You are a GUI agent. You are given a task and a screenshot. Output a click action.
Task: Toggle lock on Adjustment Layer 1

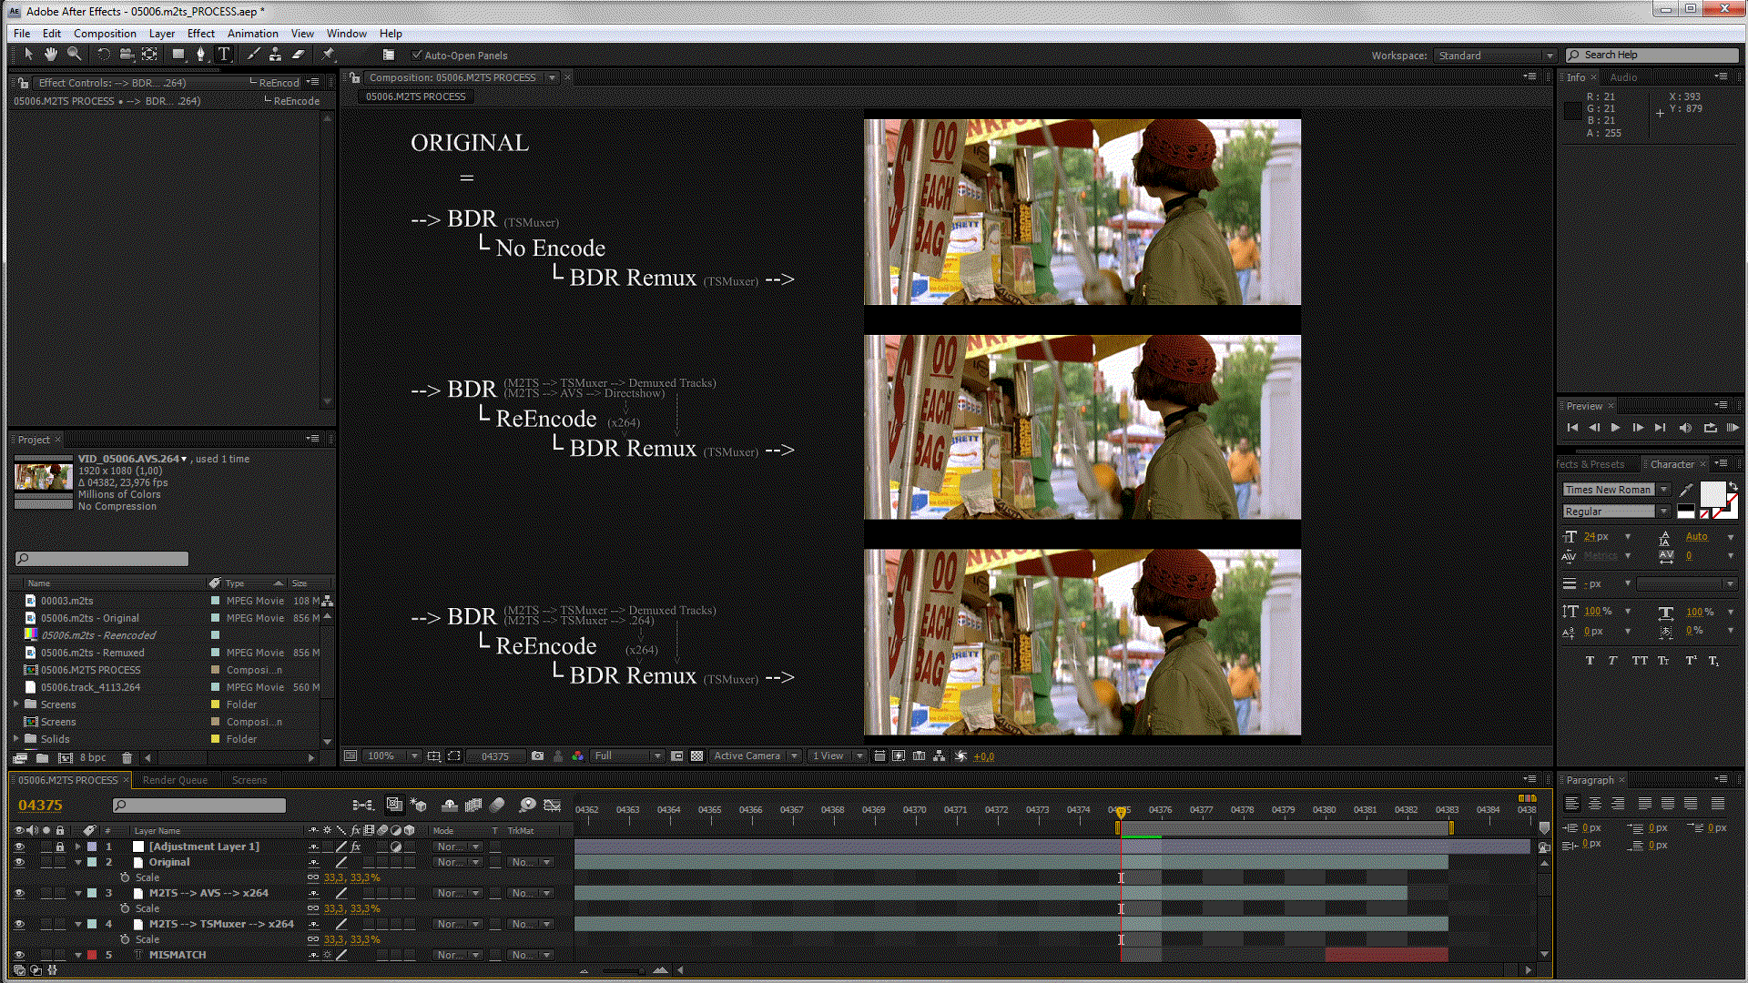point(60,846)
